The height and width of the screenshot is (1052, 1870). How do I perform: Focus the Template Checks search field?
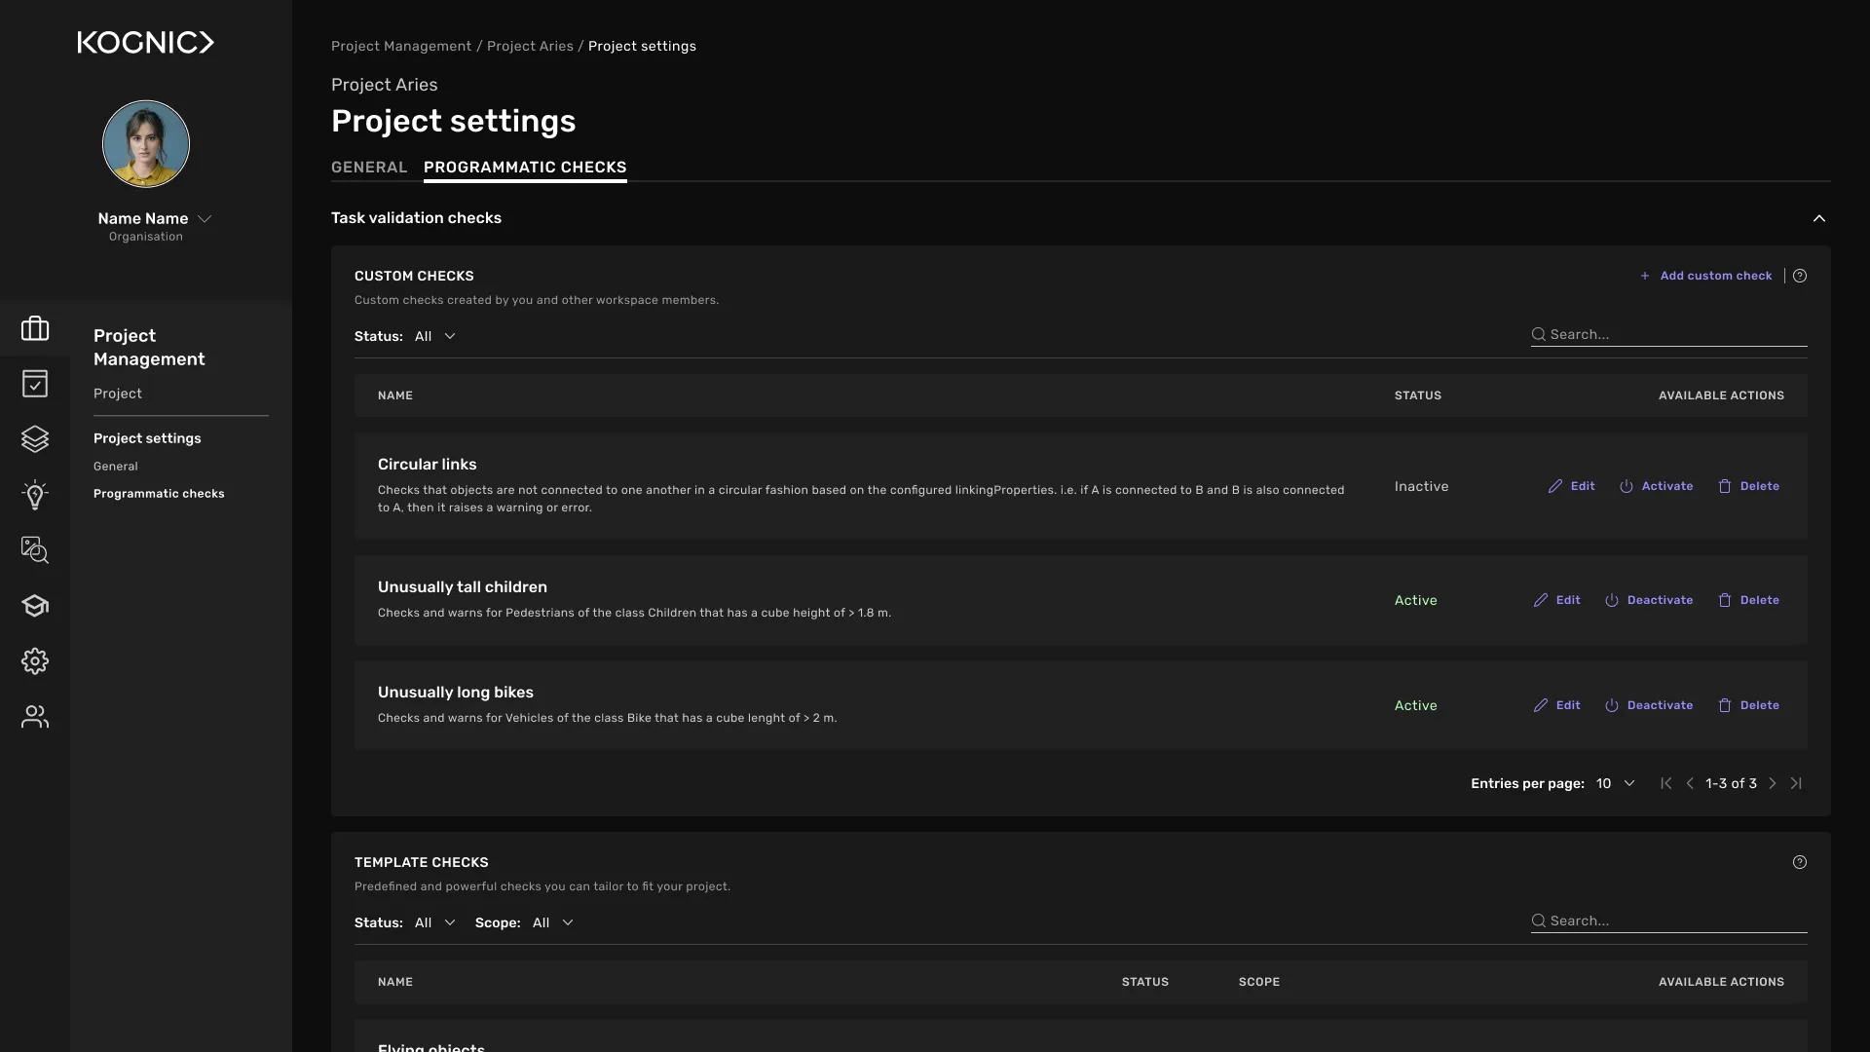[x=1669, y=920]
